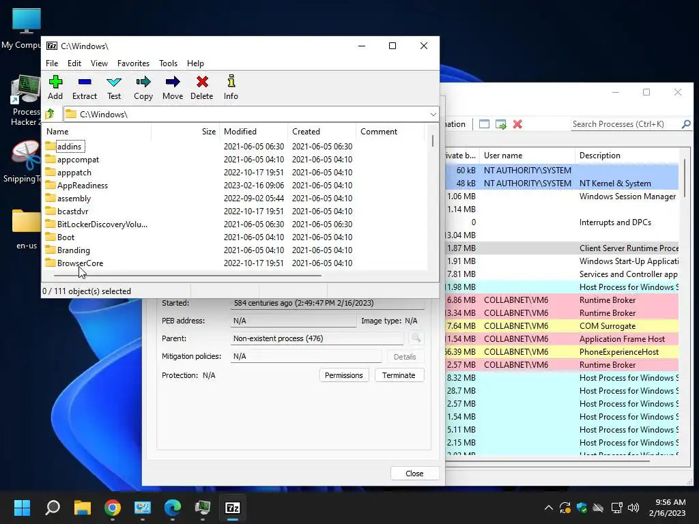Image resolution: width=699 pixels, height=524 pixels.
Task: Sort by User name column in Process Hacker
Action: click(528, 156)
